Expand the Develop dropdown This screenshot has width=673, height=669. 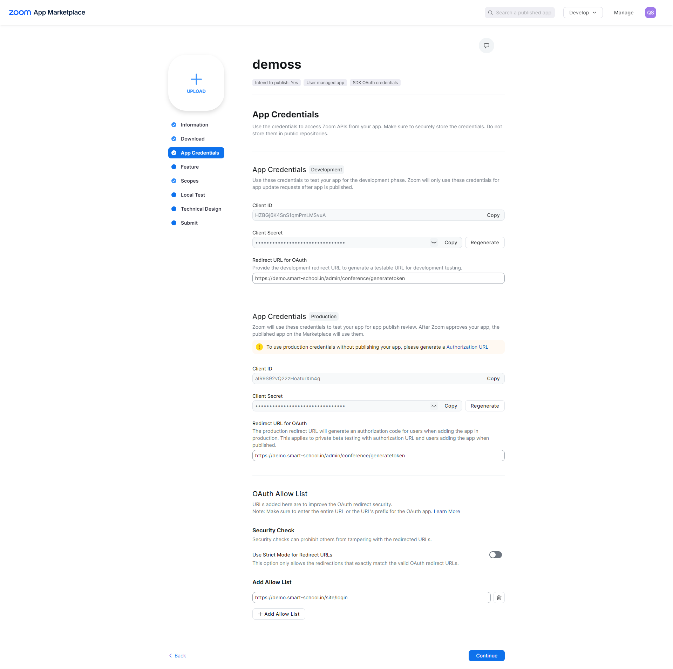(x=583, y=13)
